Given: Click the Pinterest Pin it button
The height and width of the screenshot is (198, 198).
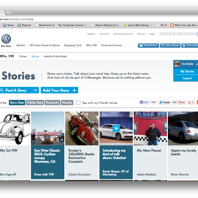Looking at the screenshot, I should point(181,102).
